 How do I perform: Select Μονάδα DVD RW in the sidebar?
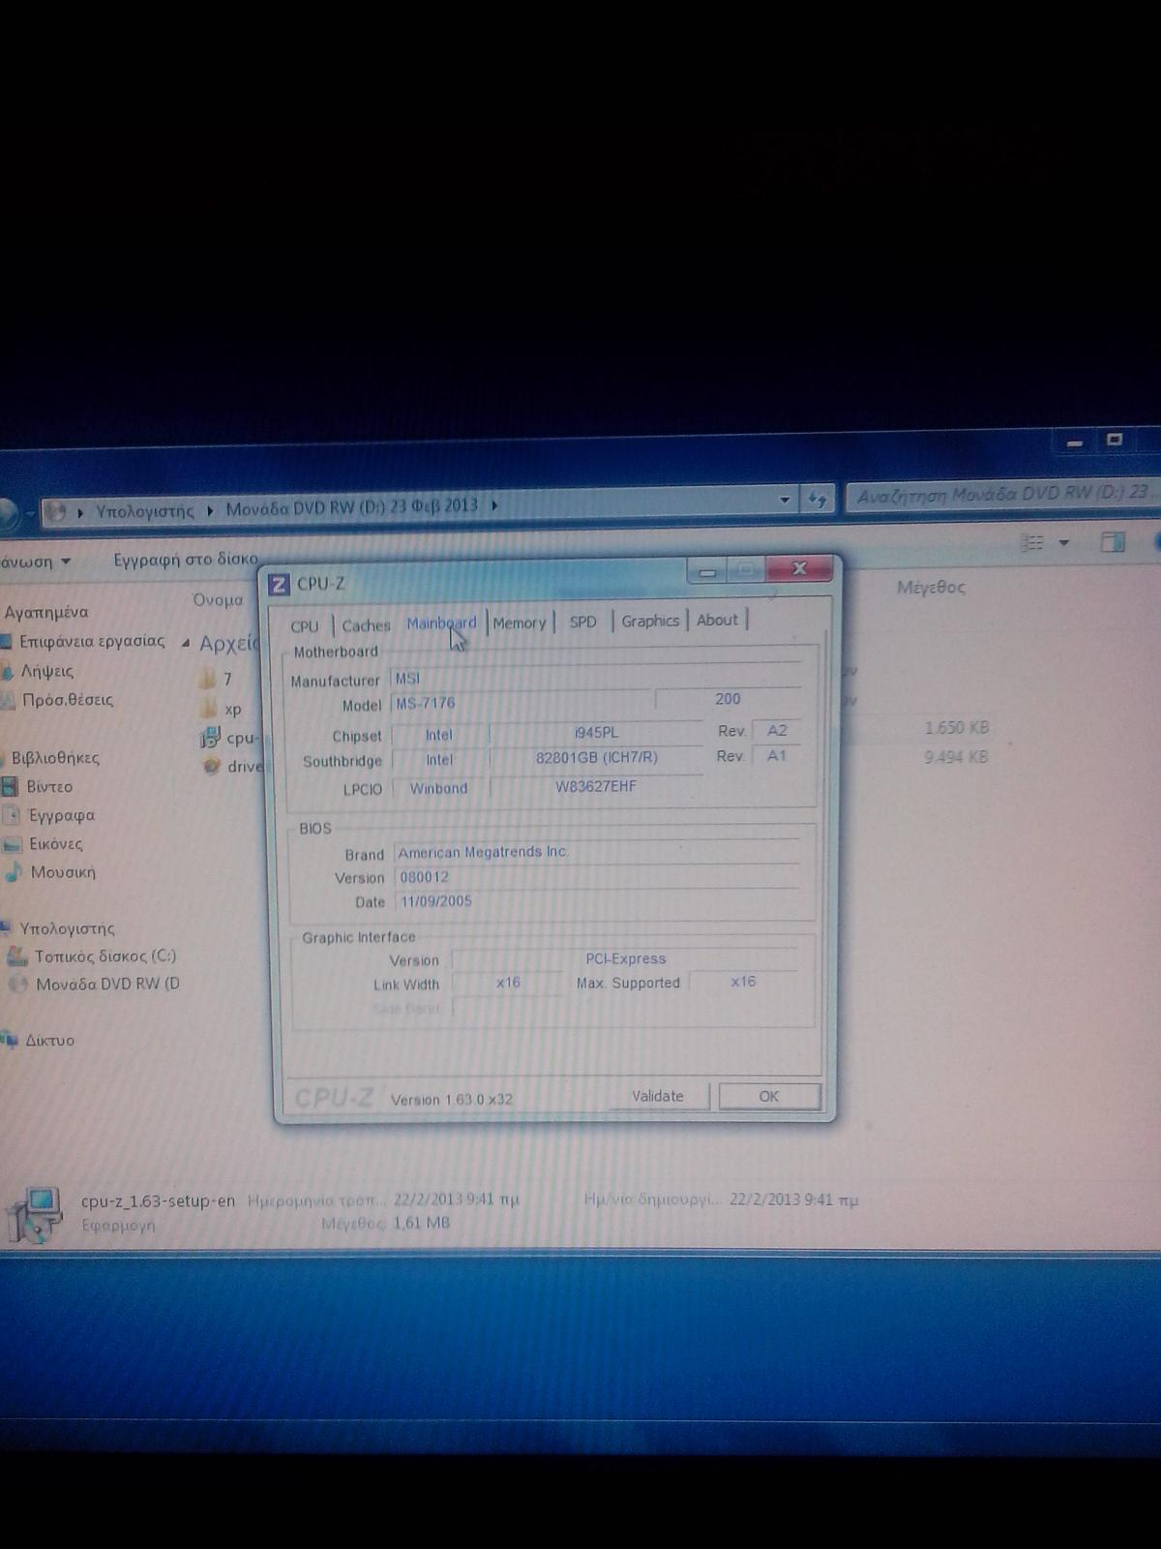pyautogui.click(x=107, y=985)
